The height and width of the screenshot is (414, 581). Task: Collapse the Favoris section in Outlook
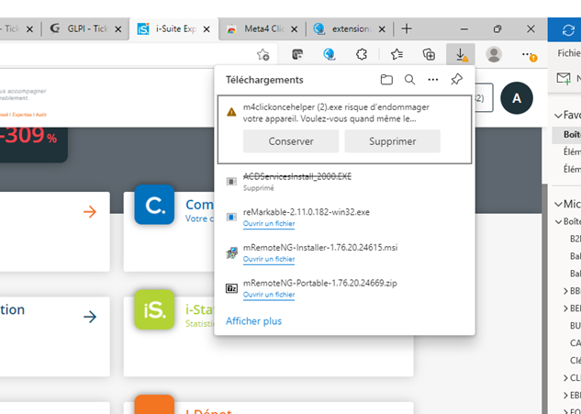(x=557, y=116)
